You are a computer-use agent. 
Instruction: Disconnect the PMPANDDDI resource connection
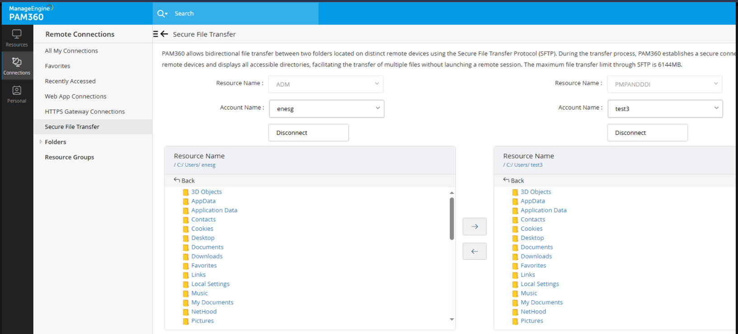coord(647,133)
